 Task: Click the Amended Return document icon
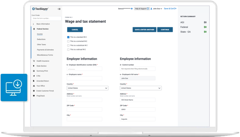(x=34, y=81)
